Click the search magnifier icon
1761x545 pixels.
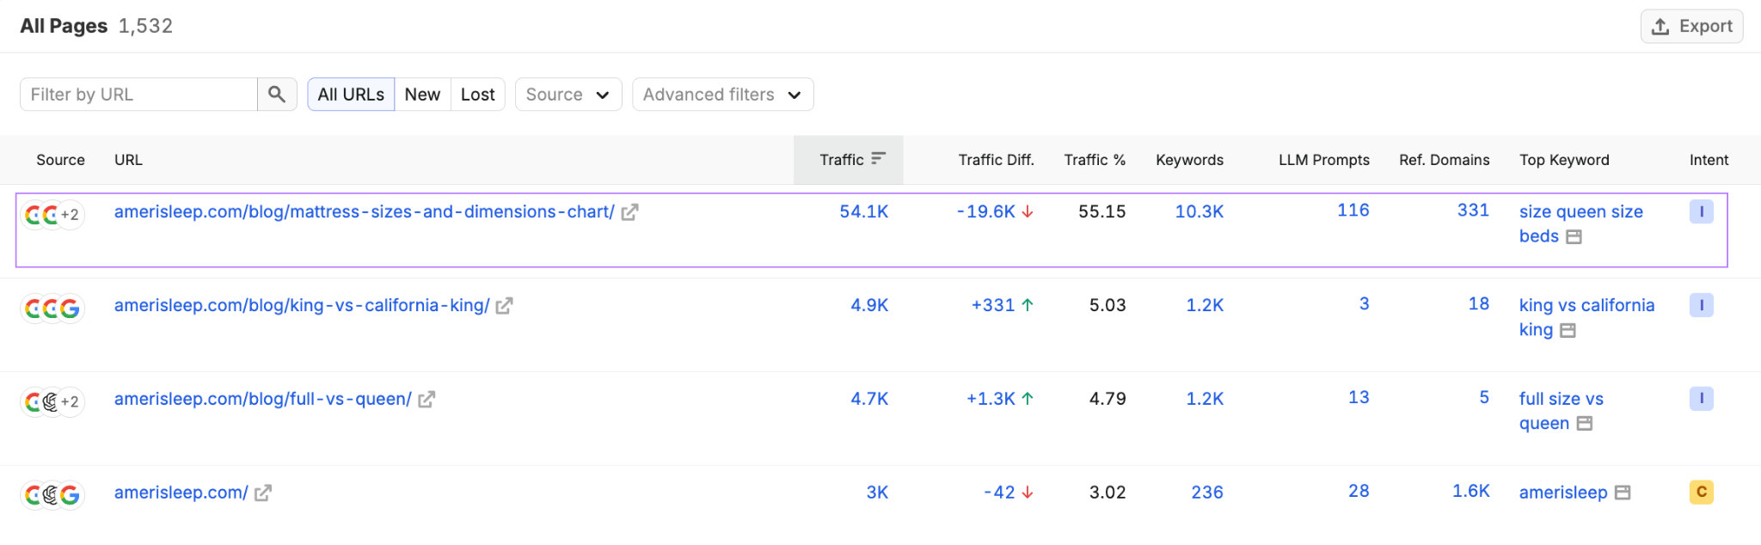pyautogui.click(x=277, y=95)
